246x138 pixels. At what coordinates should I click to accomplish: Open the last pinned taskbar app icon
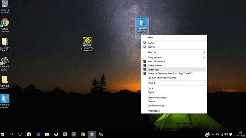click(101, 135)
